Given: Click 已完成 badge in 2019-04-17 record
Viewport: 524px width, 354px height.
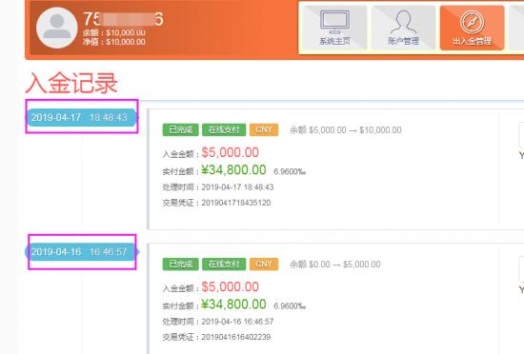Looking at the screenshot, I should [x=180, y=129].
